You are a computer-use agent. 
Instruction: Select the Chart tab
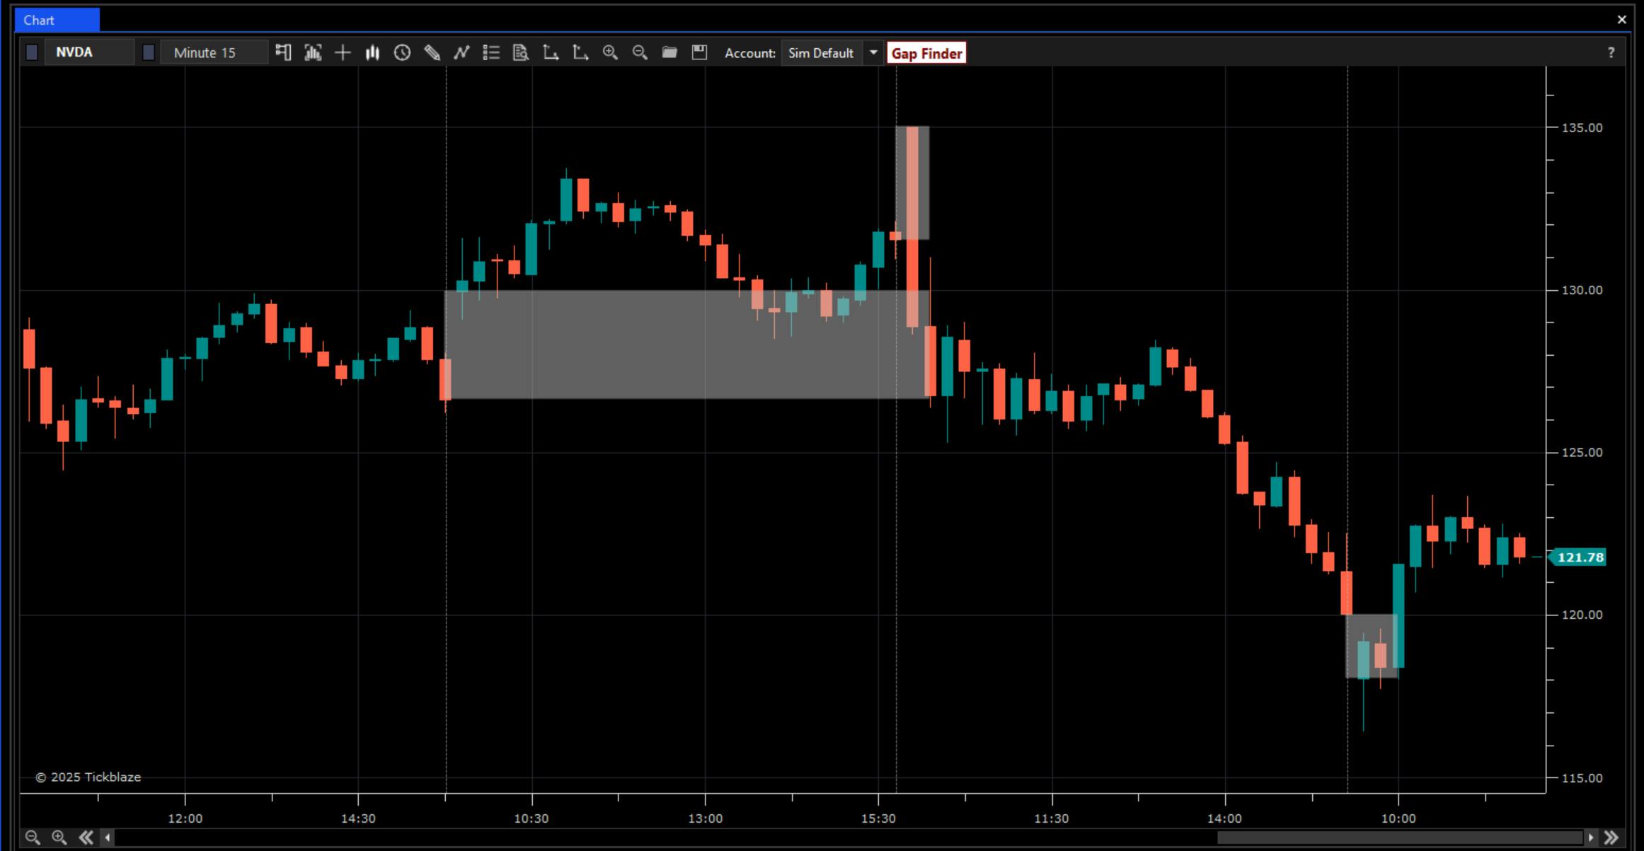click(57, 20)
